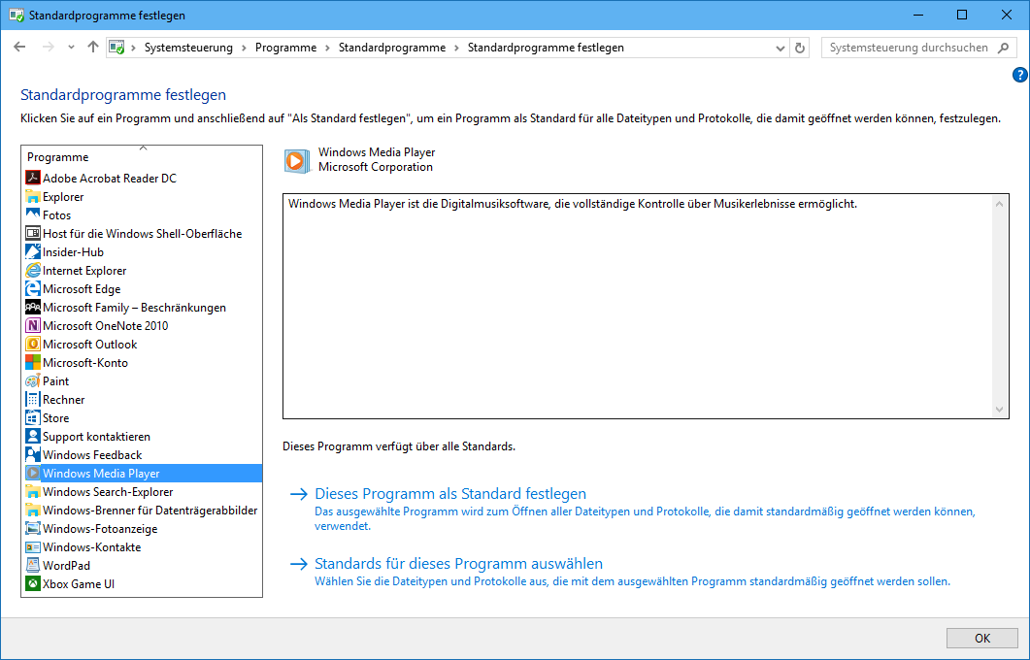The width and height of the screenshot is (1030, 660).
Task: Click the Fotos app icon
Action: tap(33, 214)
